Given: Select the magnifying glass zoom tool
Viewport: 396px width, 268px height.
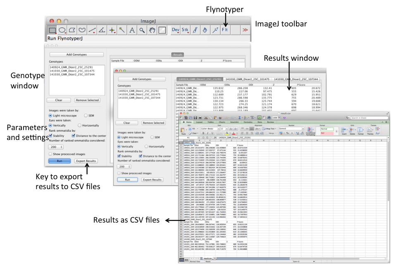Looking at the screenshot, I should point(141,30).
